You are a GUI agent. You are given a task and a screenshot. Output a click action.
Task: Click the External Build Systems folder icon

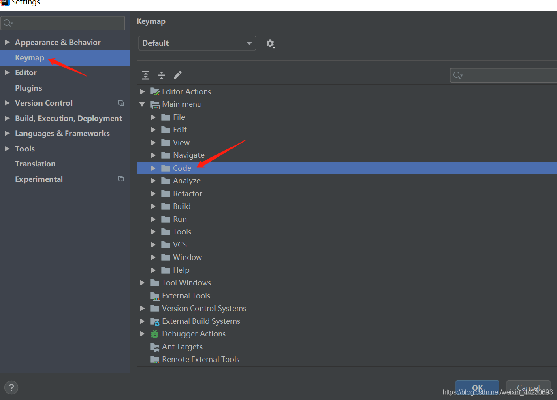tap(155, 321)
